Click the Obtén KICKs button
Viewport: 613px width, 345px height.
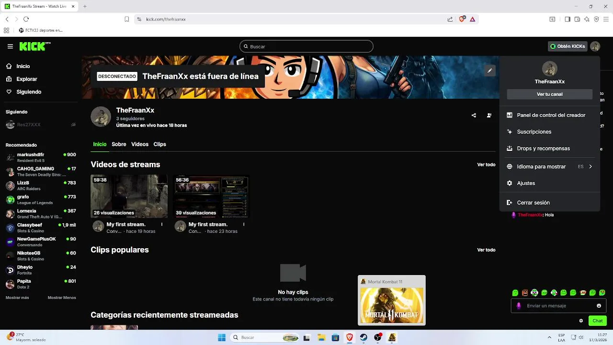pyautogui.click(x=568, y=46)
